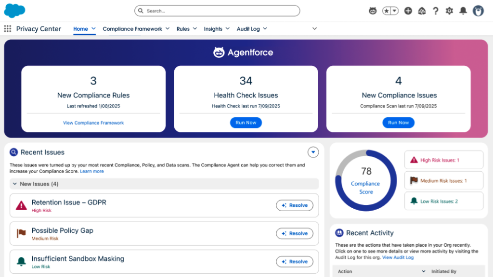Open the notifications bell

click(463, 11)
